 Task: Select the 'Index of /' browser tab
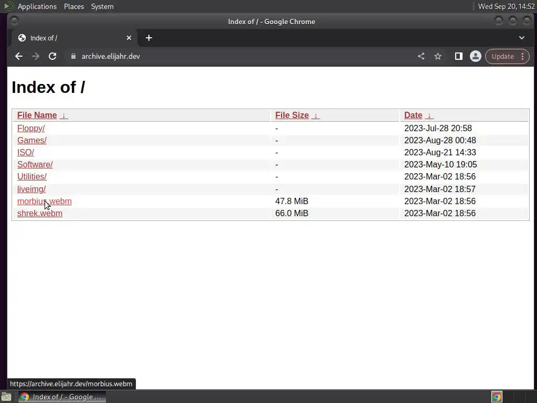[74, 38]
